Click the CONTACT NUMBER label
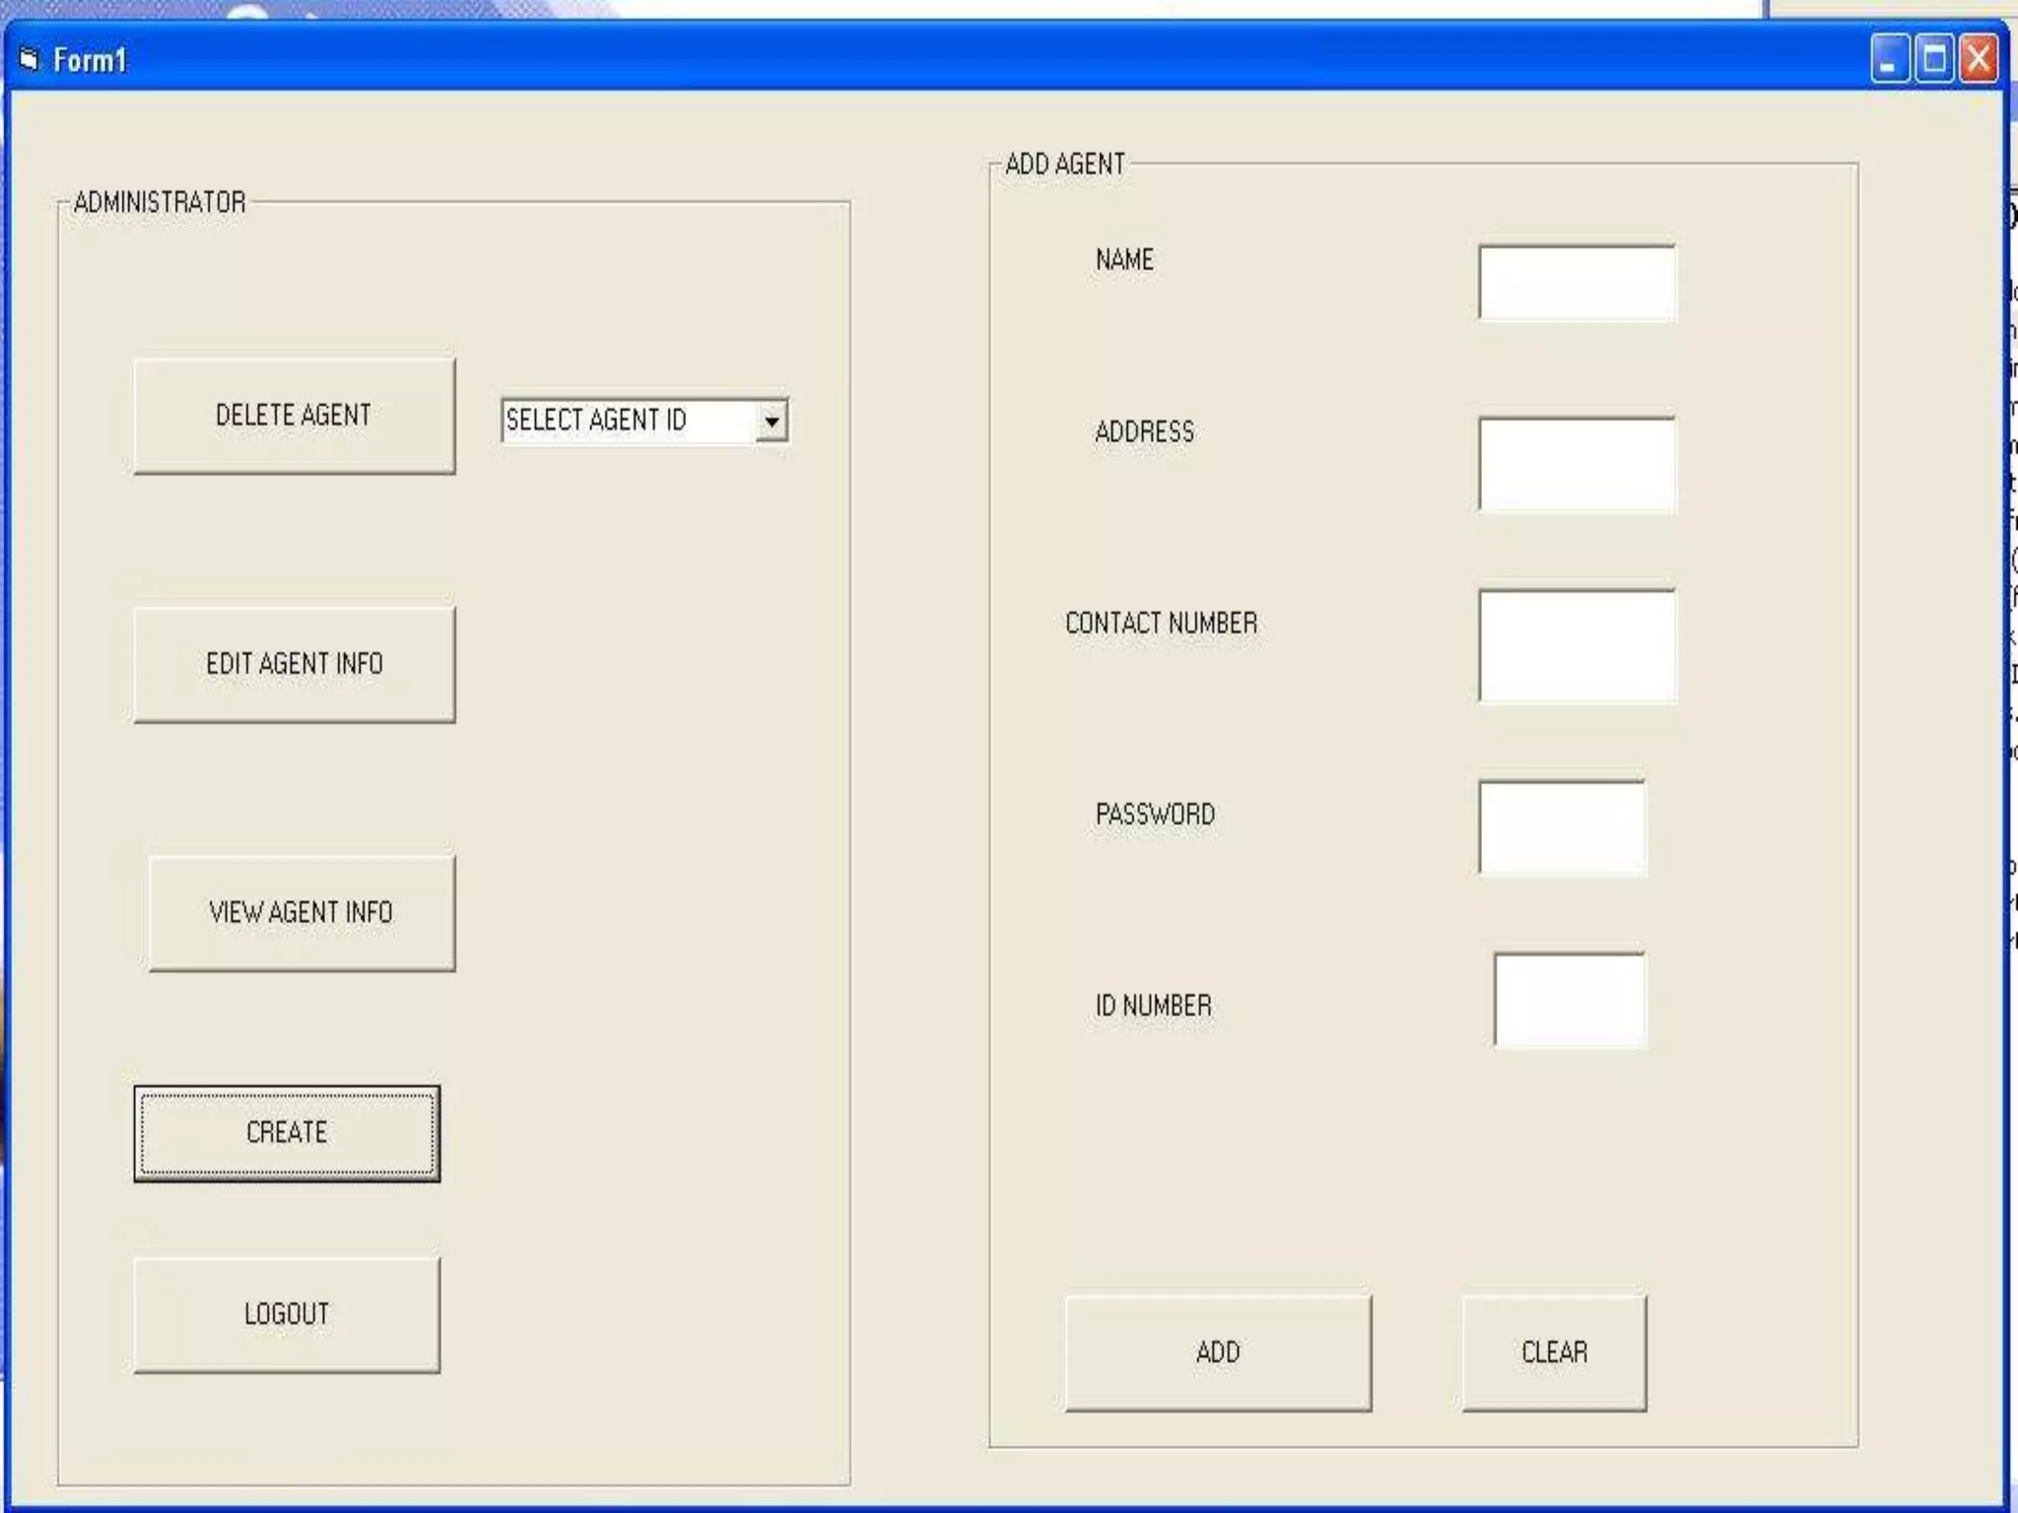 coord(1161,624)
